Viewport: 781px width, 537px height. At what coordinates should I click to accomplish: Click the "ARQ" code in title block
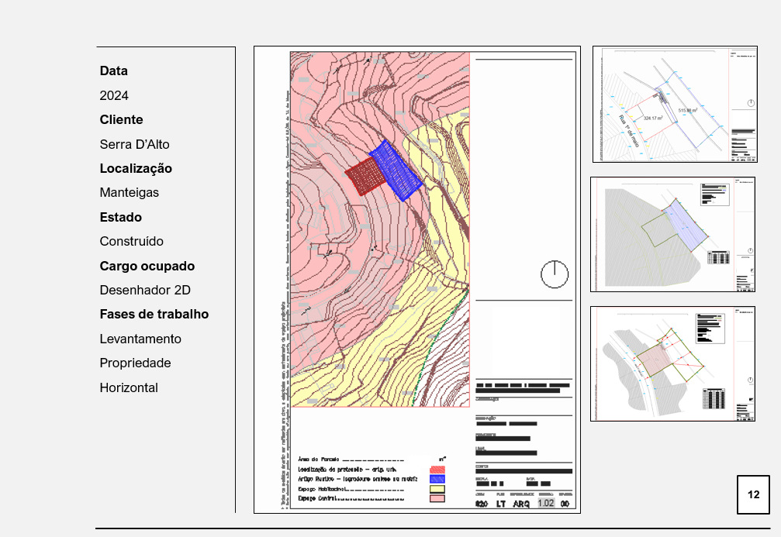click(521, 504)
